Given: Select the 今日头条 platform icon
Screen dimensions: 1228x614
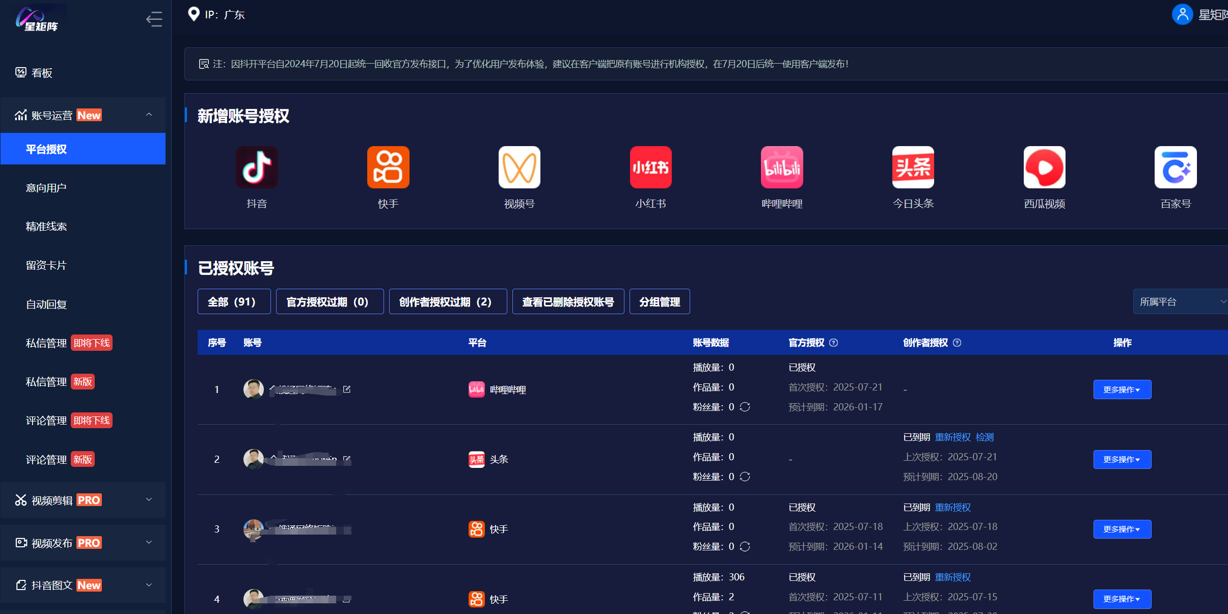Looking at the screenshot, I should (x=913, y=167).
